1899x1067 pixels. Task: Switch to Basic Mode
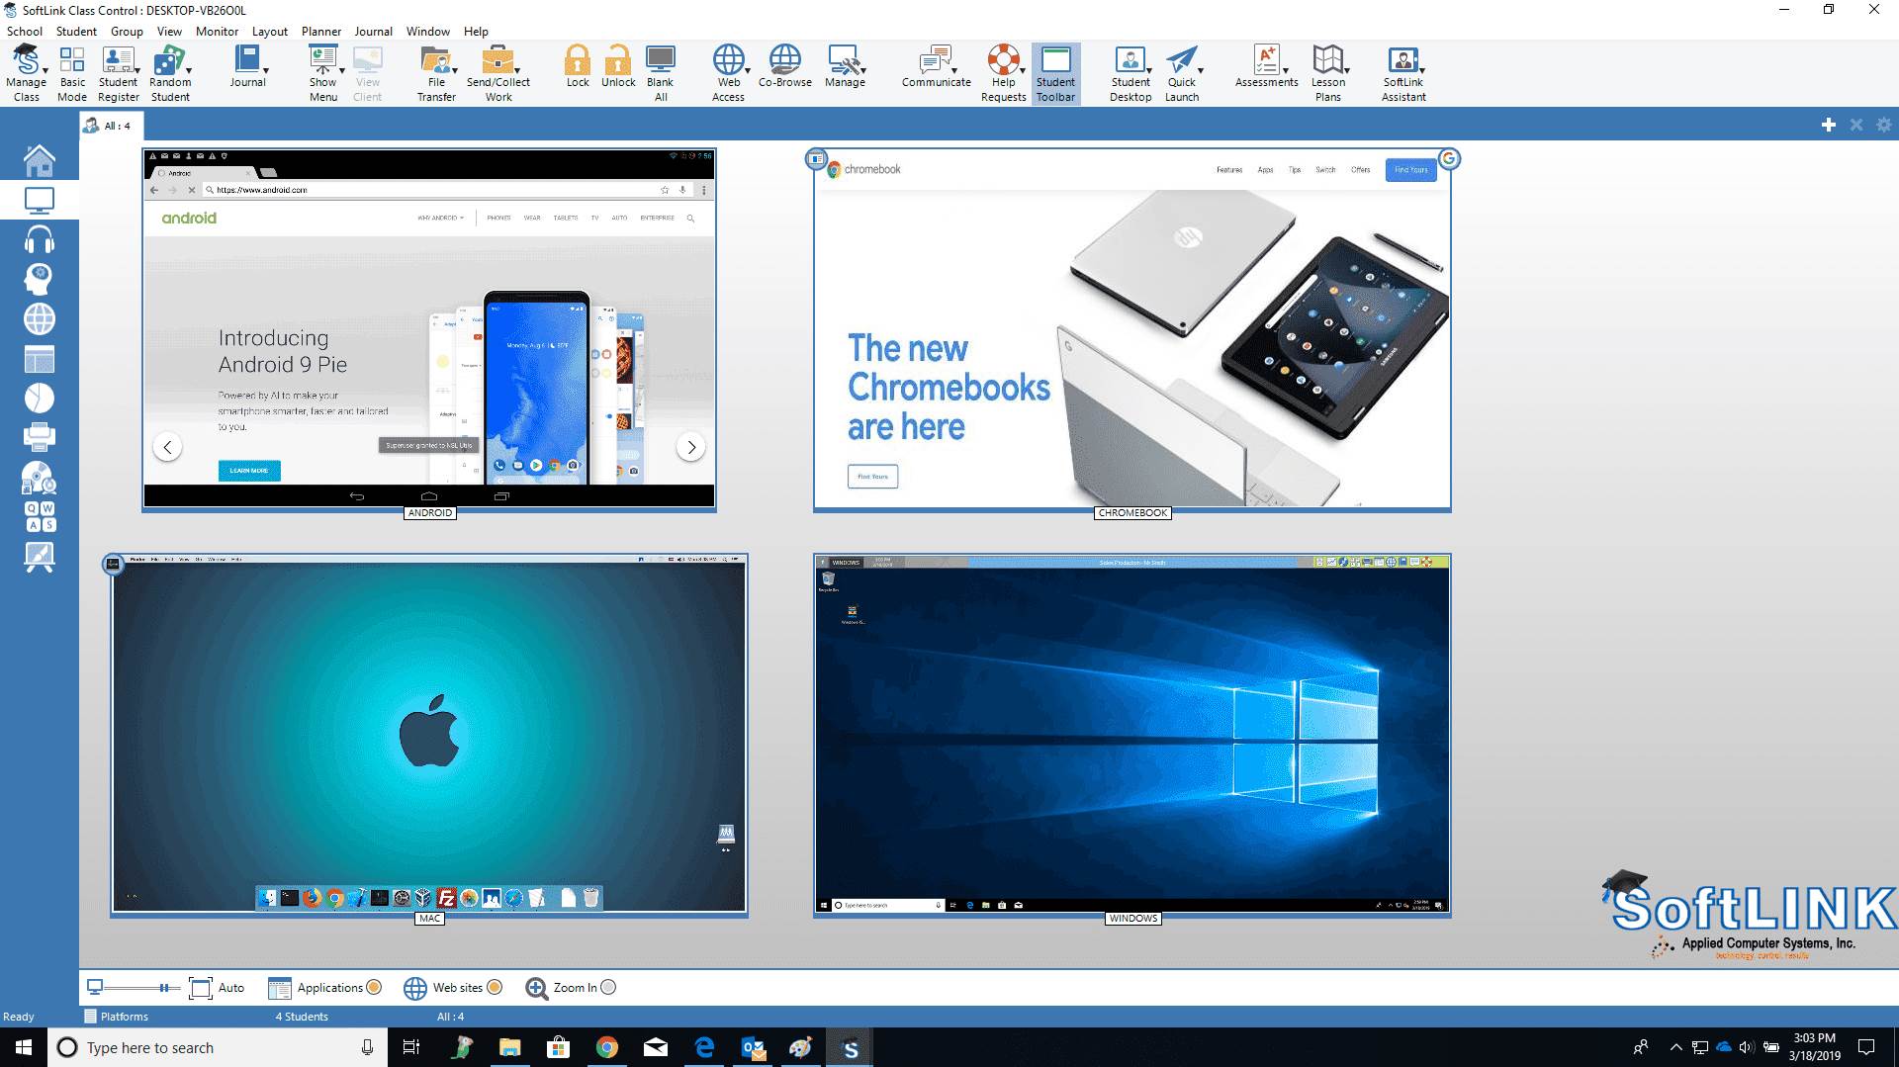(x=71, y=73)
